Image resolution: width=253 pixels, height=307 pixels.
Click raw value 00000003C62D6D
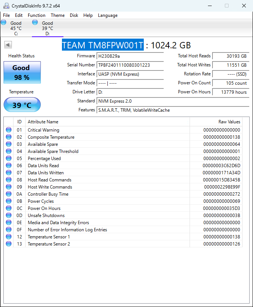221,166
